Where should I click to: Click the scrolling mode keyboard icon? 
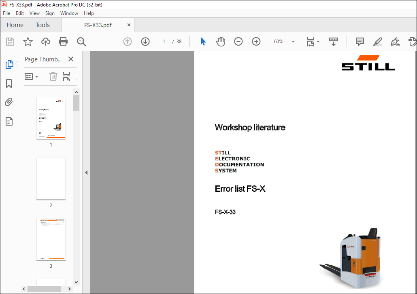pos(334,42)
